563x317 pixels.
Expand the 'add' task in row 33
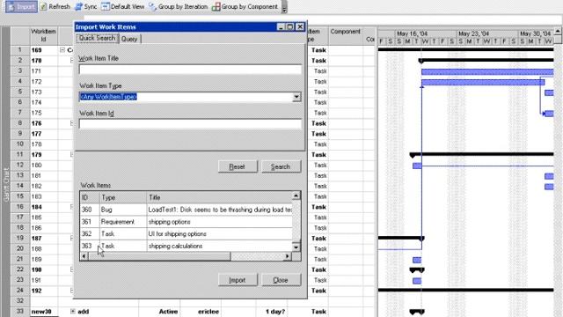pyautogui.click(x=73, y=311)
